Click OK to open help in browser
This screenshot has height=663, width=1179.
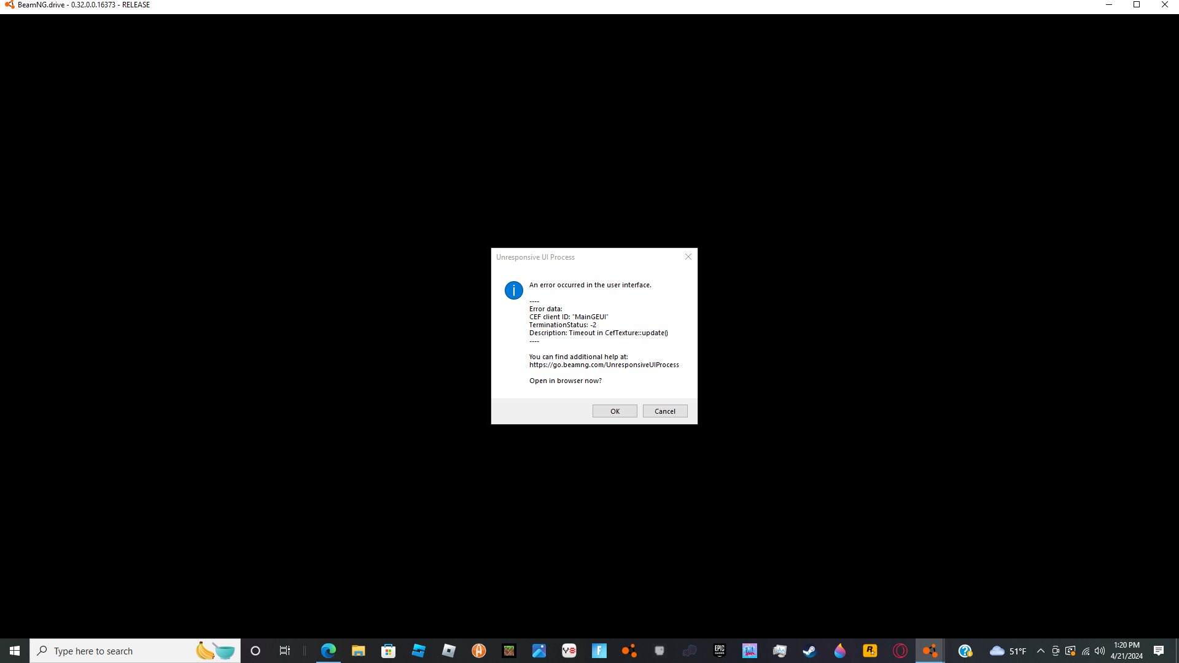click(615, 411)
